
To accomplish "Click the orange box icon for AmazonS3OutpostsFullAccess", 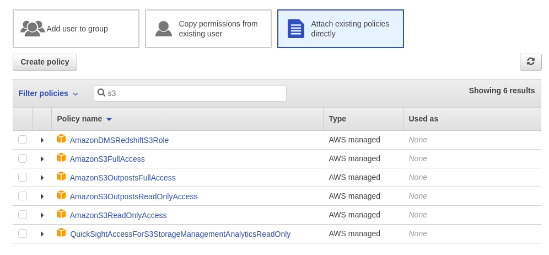I will pyautogui.click(x=61, y=177).
